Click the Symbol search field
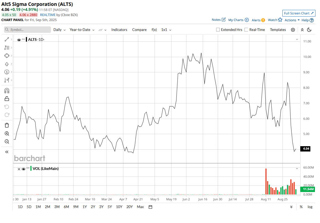 [27, 30]
